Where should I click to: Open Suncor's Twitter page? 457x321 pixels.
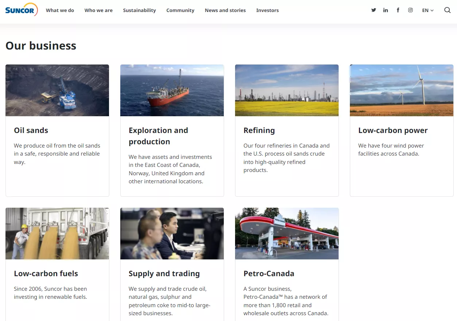374,10
